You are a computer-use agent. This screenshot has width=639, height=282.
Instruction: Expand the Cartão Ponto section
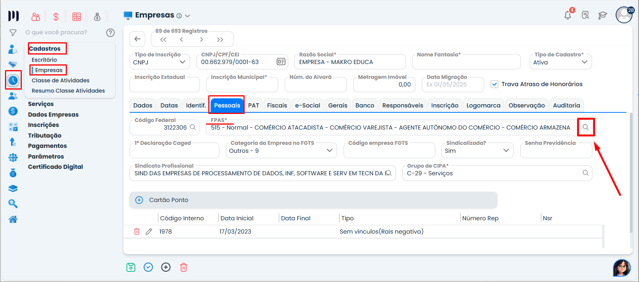point(139,200)
